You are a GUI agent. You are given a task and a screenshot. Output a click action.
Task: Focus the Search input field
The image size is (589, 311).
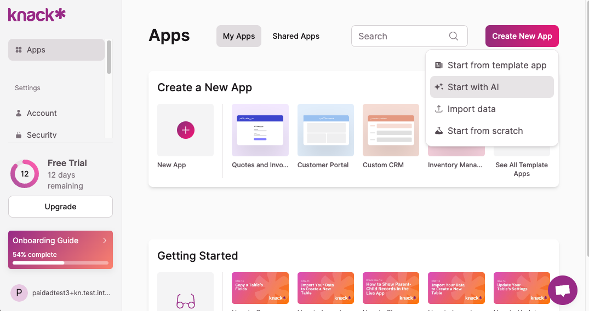coord(402,36)
